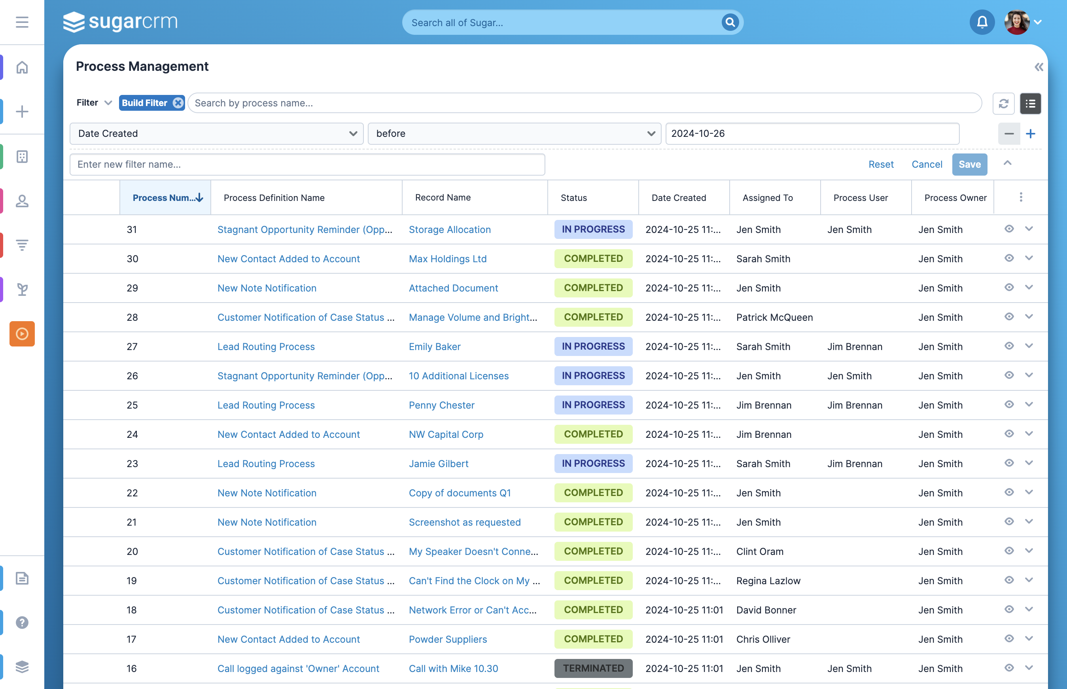Open user avatar menu
This screenshot has height=689, width=1067.
[1023, 22]
